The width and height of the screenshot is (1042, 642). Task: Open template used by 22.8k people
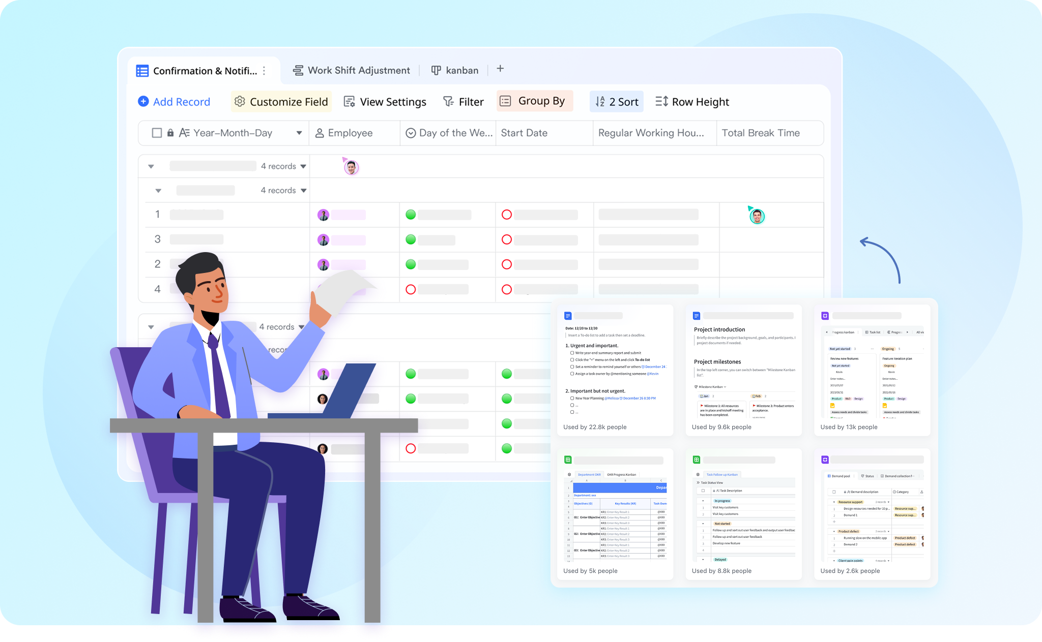click(x=615, y=370)
